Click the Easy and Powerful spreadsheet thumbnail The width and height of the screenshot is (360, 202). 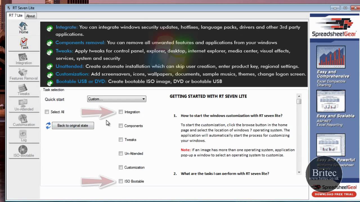[330, 145]
